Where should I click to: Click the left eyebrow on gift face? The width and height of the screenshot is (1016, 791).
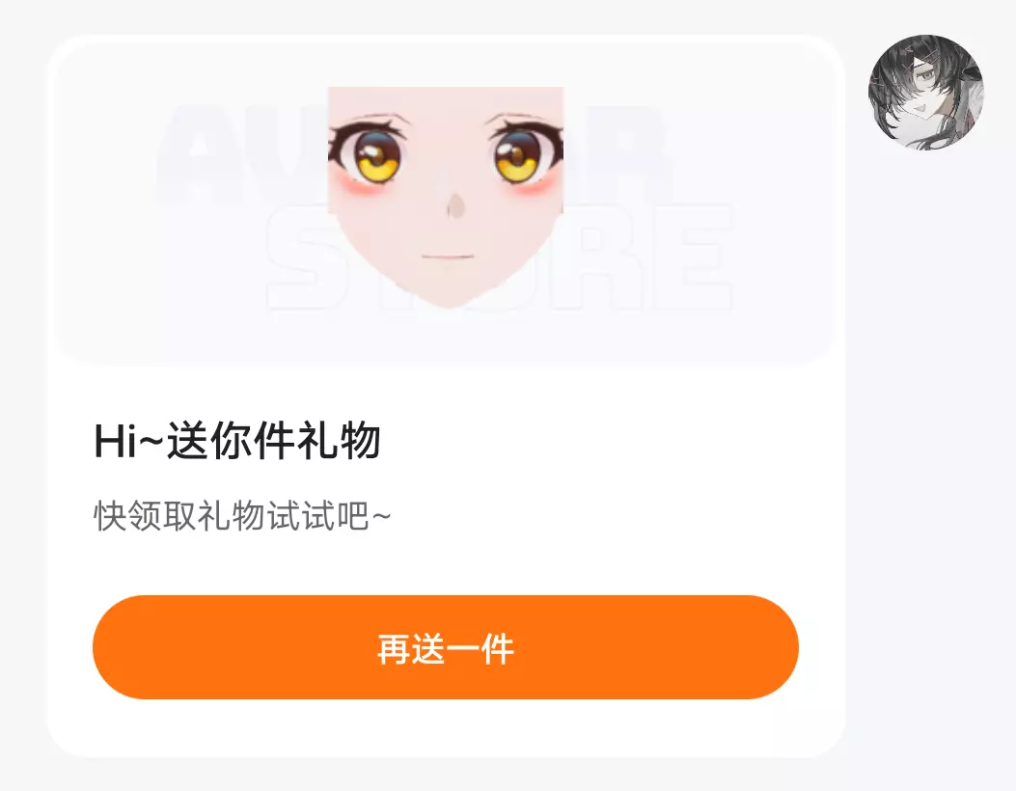379,120
